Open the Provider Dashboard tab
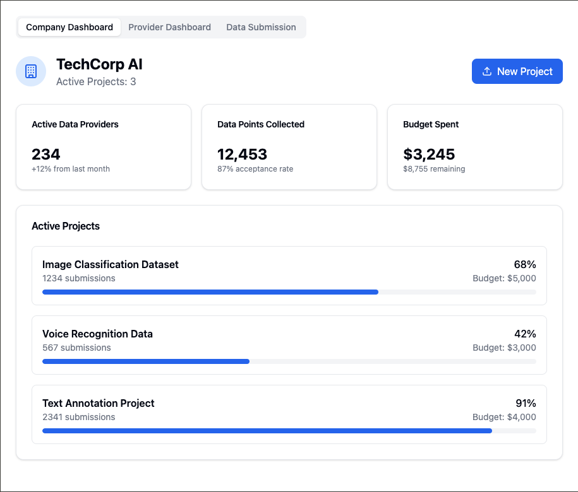Image resolution: width=578 pixels, height=492 pixels. click(169, 27)
